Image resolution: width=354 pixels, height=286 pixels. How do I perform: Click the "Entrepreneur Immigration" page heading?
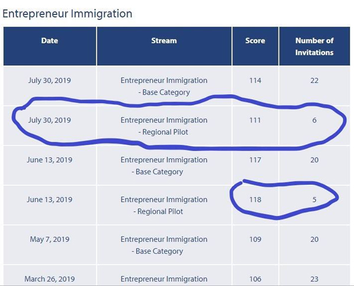coord(67,14)
